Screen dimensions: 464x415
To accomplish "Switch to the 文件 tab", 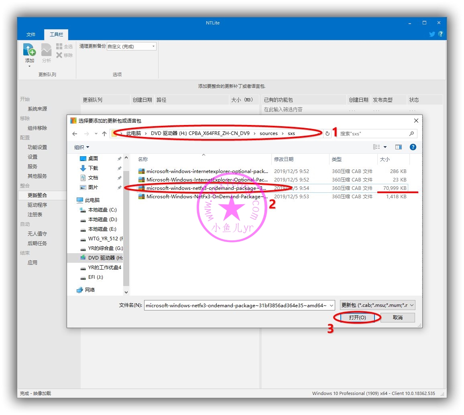I will (31, 34).
